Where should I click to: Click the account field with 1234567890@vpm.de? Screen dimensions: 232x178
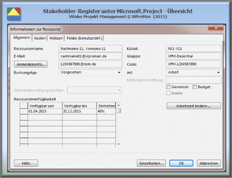tap(90, 64)
